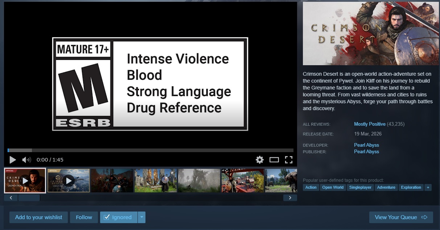Select the Launch Trailer thumbnail
Viewport: 440px width, 230px height.
25,180
